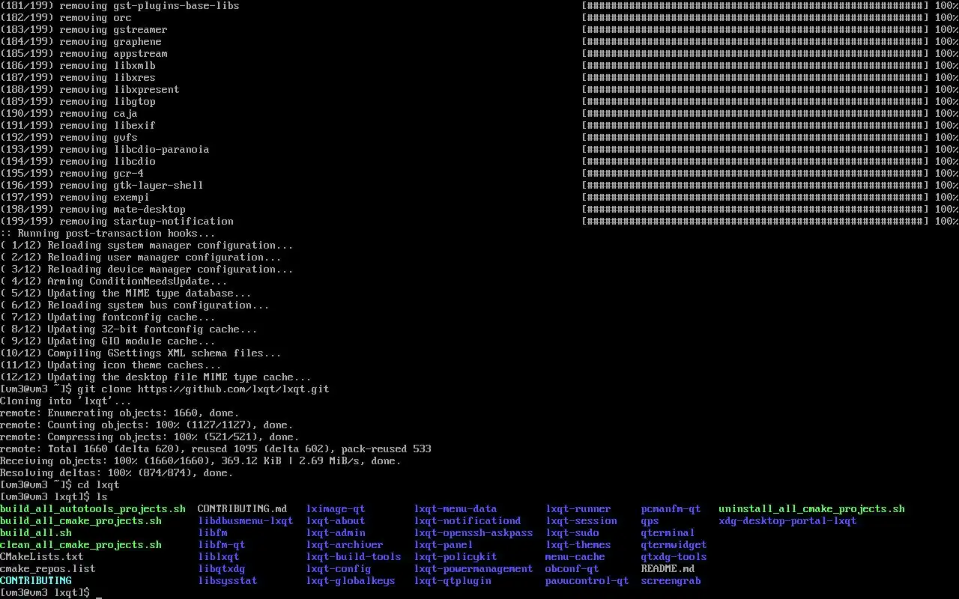Viewport: 959px width, 599px height.
Task: Click progress bar for caja removal
Action: (x=755, y=114)
